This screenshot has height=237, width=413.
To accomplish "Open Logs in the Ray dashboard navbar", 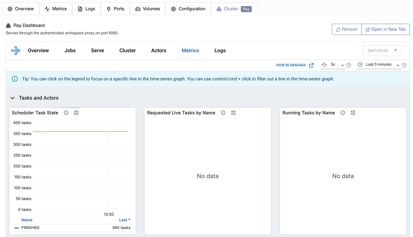I will (220, 51).
